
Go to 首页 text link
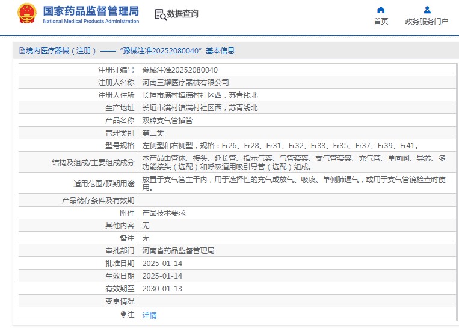(x=381, y=22)
